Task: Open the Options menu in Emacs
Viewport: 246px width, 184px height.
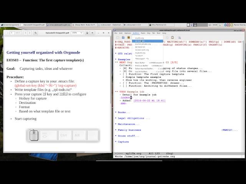Action: tap(128, 33)
